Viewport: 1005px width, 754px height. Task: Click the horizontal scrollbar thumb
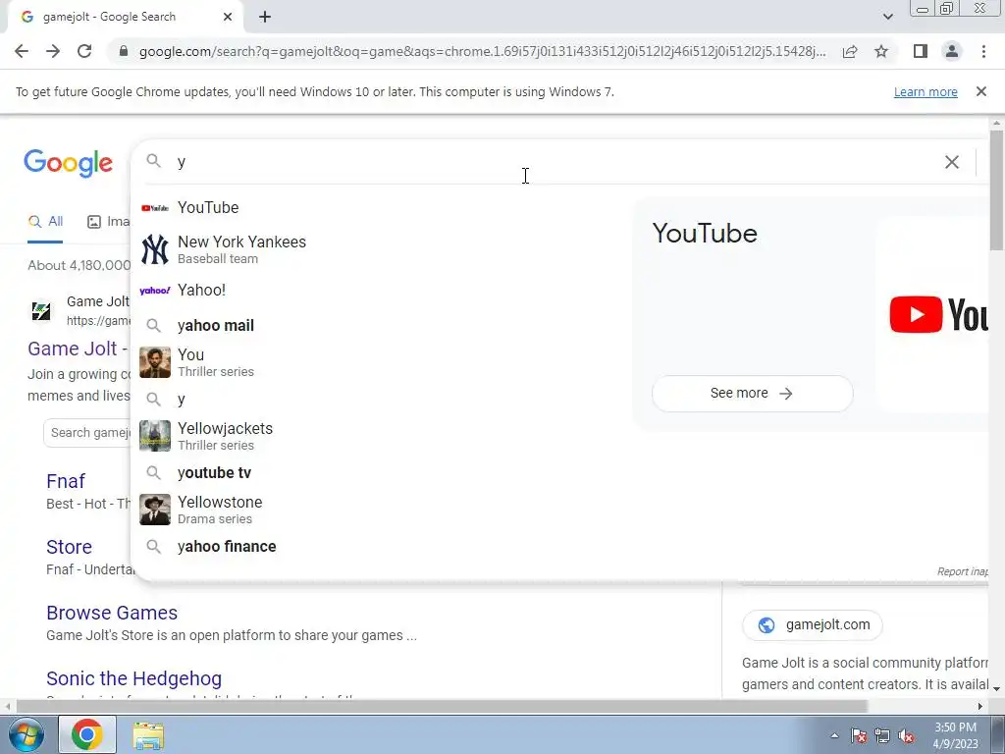pos(441,707)
